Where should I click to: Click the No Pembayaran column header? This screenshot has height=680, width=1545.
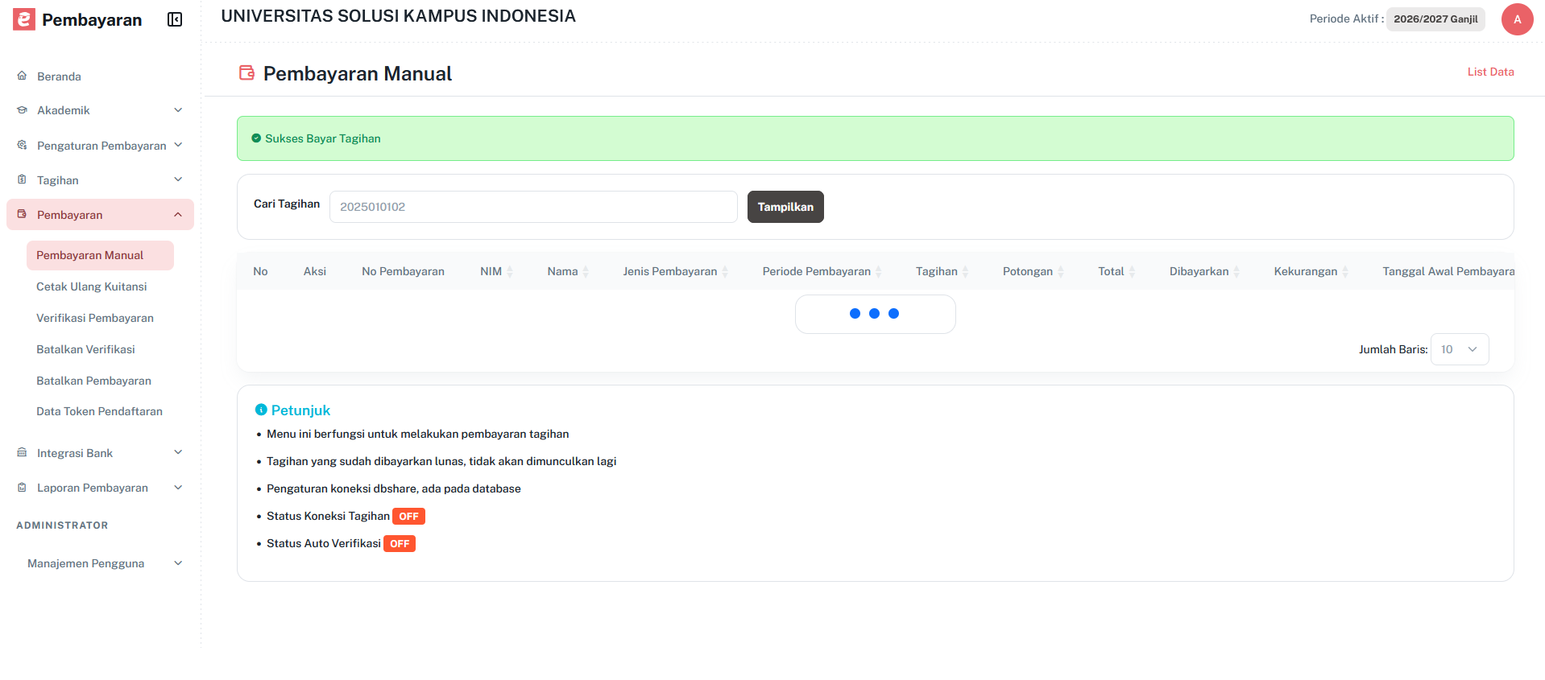tap(403, 271)
